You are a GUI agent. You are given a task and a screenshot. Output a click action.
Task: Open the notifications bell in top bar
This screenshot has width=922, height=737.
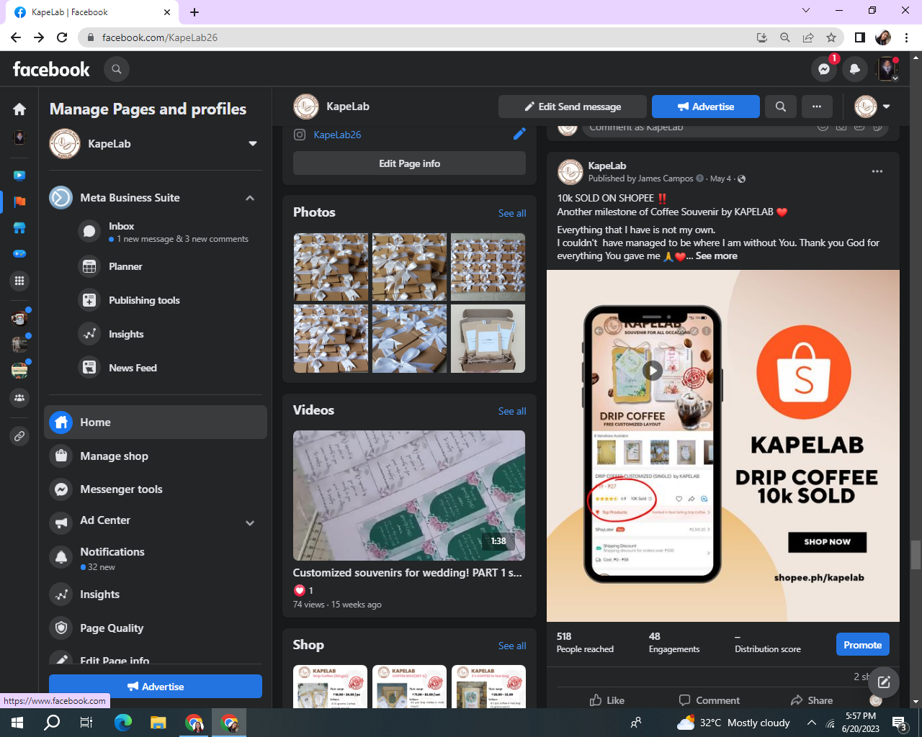[x=855, y=69]
